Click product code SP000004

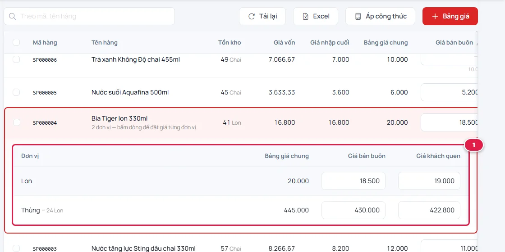click(45, 123)
